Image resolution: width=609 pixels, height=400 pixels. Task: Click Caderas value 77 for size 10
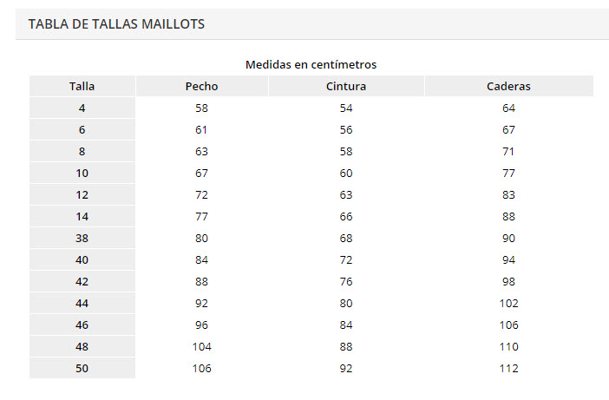coord(508,174)
